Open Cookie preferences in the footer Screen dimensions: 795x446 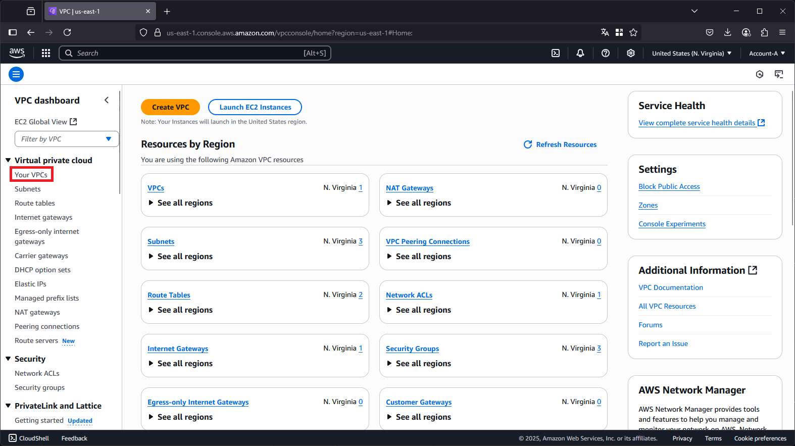click(760, 438)
